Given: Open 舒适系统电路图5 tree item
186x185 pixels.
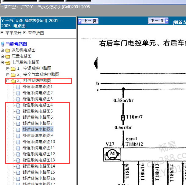Looking at the screenshot, I should [x=38, y=111].
